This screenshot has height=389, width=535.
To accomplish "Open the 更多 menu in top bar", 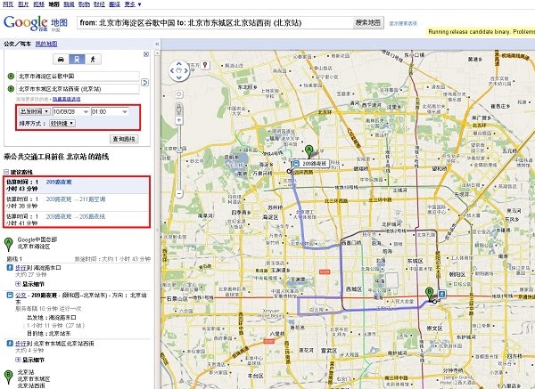I will (x=131, y=4).
